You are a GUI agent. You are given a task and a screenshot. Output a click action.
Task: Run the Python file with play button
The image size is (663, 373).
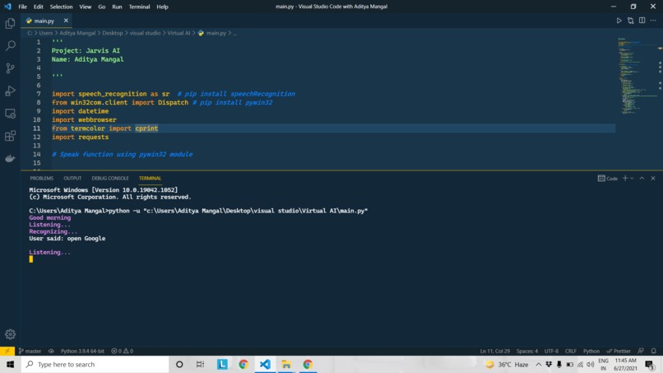tap(619, 21)
